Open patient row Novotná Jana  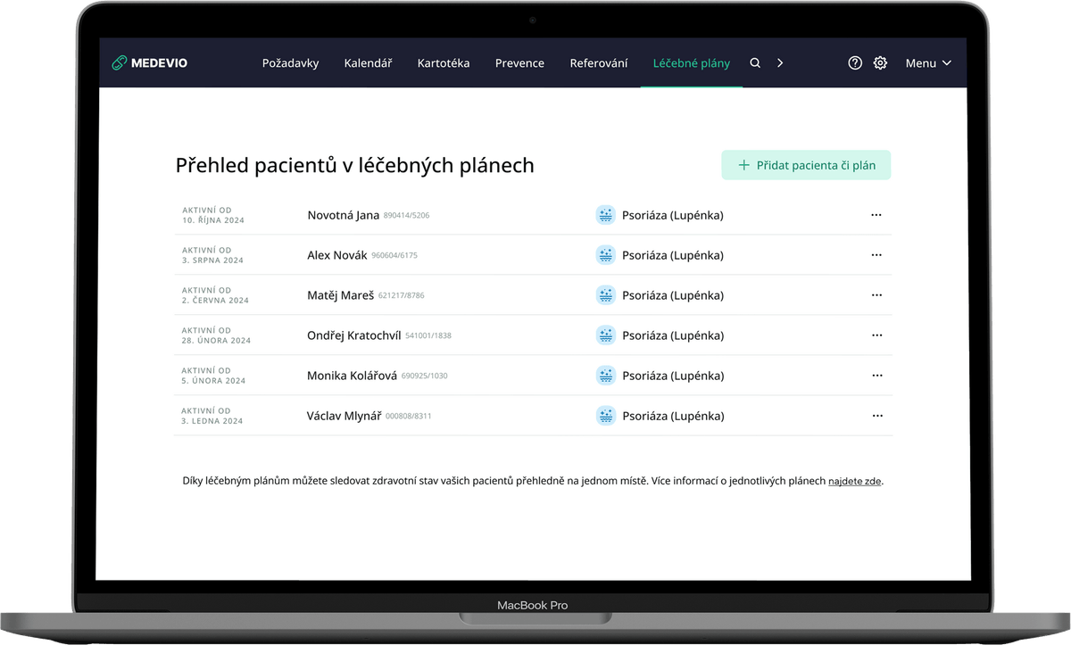tap(343, 215)
